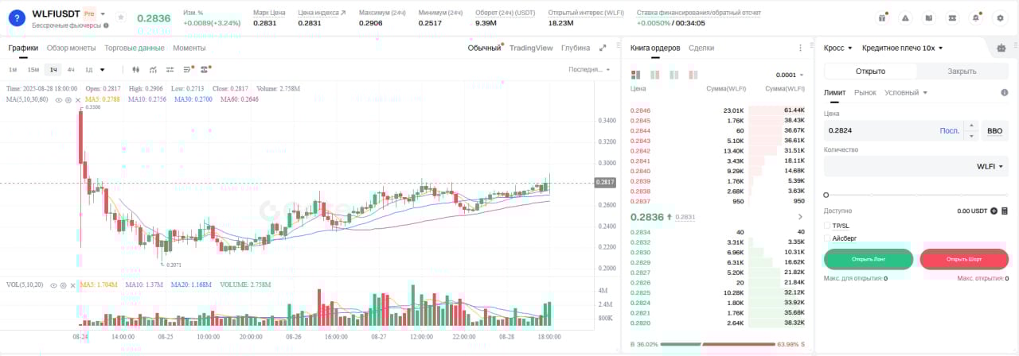Open the guide book icon in header

pos(929,17)
